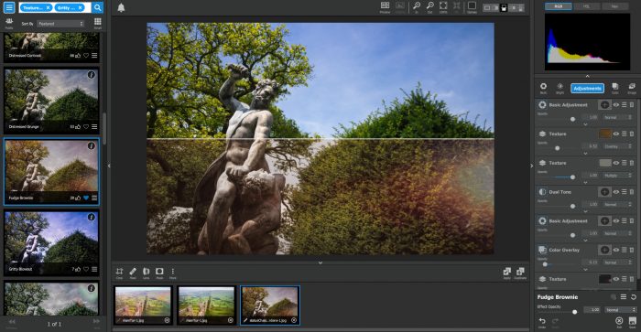Click the Undo button
641x332 pixels.
tap(542, 322)
